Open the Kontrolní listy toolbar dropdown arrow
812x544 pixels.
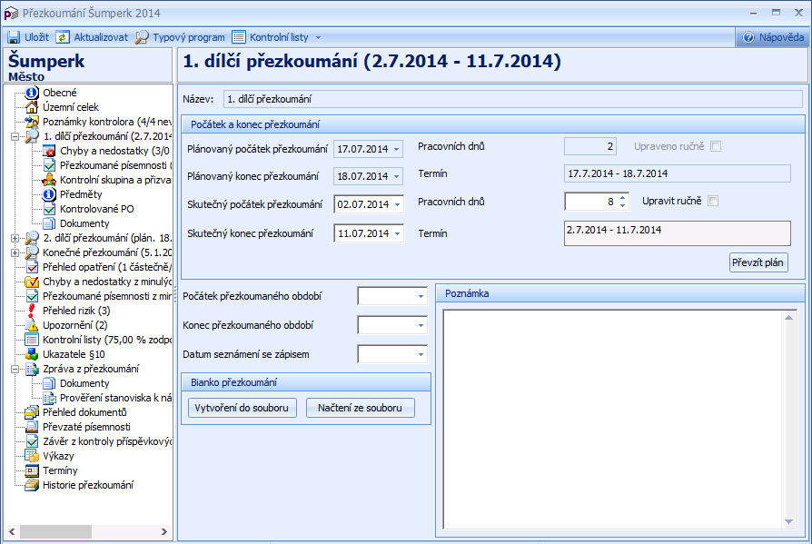(x=318, y=38)
